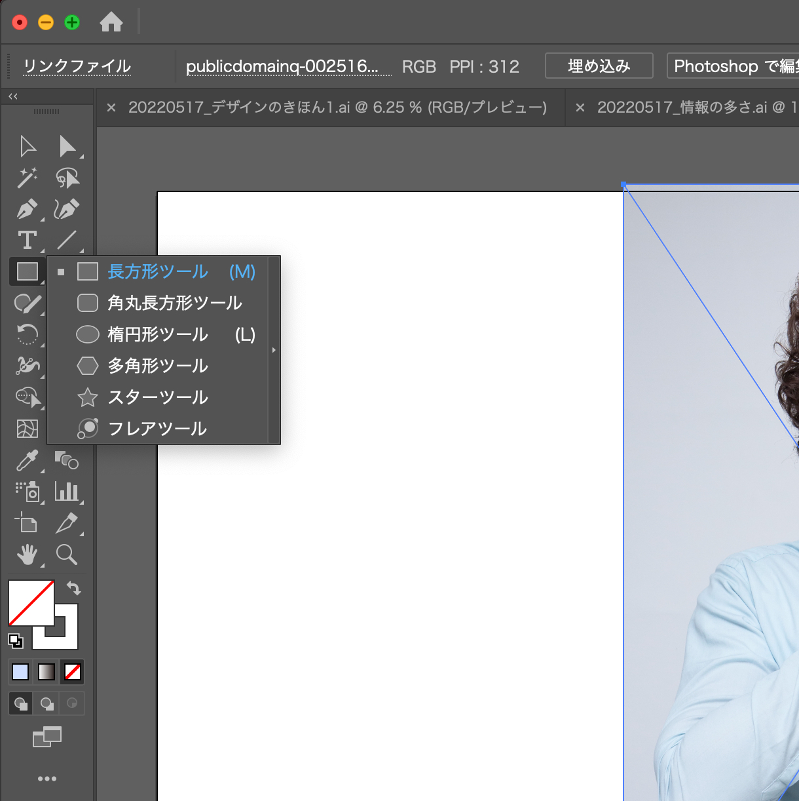Select the Magic Wand tool
799x801 pixels.
[x=27, y=177]
